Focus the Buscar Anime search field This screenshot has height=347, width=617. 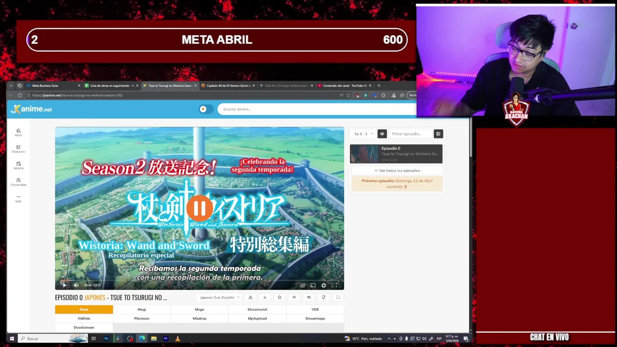[x=317, y=109]
